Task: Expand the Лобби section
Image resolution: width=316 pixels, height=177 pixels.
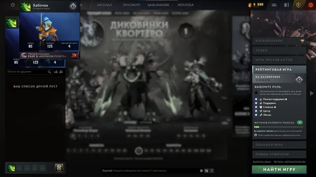Action: click(x=279, y=50)
